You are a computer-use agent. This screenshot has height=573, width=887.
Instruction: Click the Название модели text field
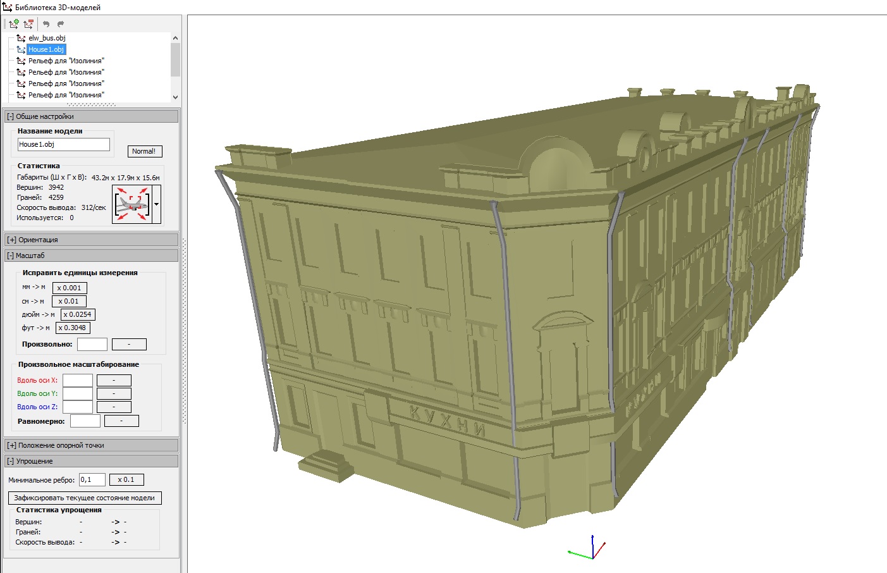coord(63,144)
